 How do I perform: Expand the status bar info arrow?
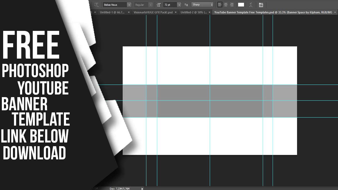142,188
